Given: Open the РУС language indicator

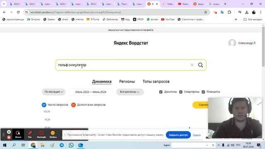Looking at the screenshot, I should [238, 145].
